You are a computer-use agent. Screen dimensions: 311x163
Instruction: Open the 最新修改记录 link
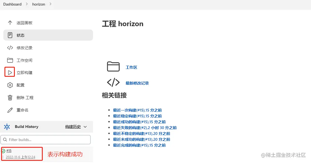[137, 83]
